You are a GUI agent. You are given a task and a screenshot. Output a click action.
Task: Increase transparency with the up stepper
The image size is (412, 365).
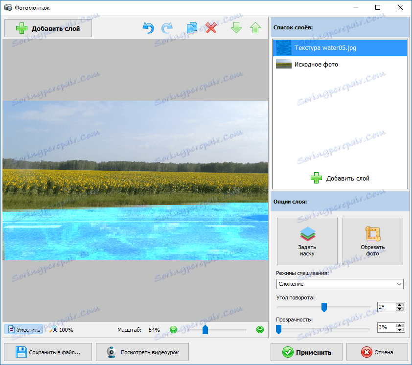click(x=400, y=325)
